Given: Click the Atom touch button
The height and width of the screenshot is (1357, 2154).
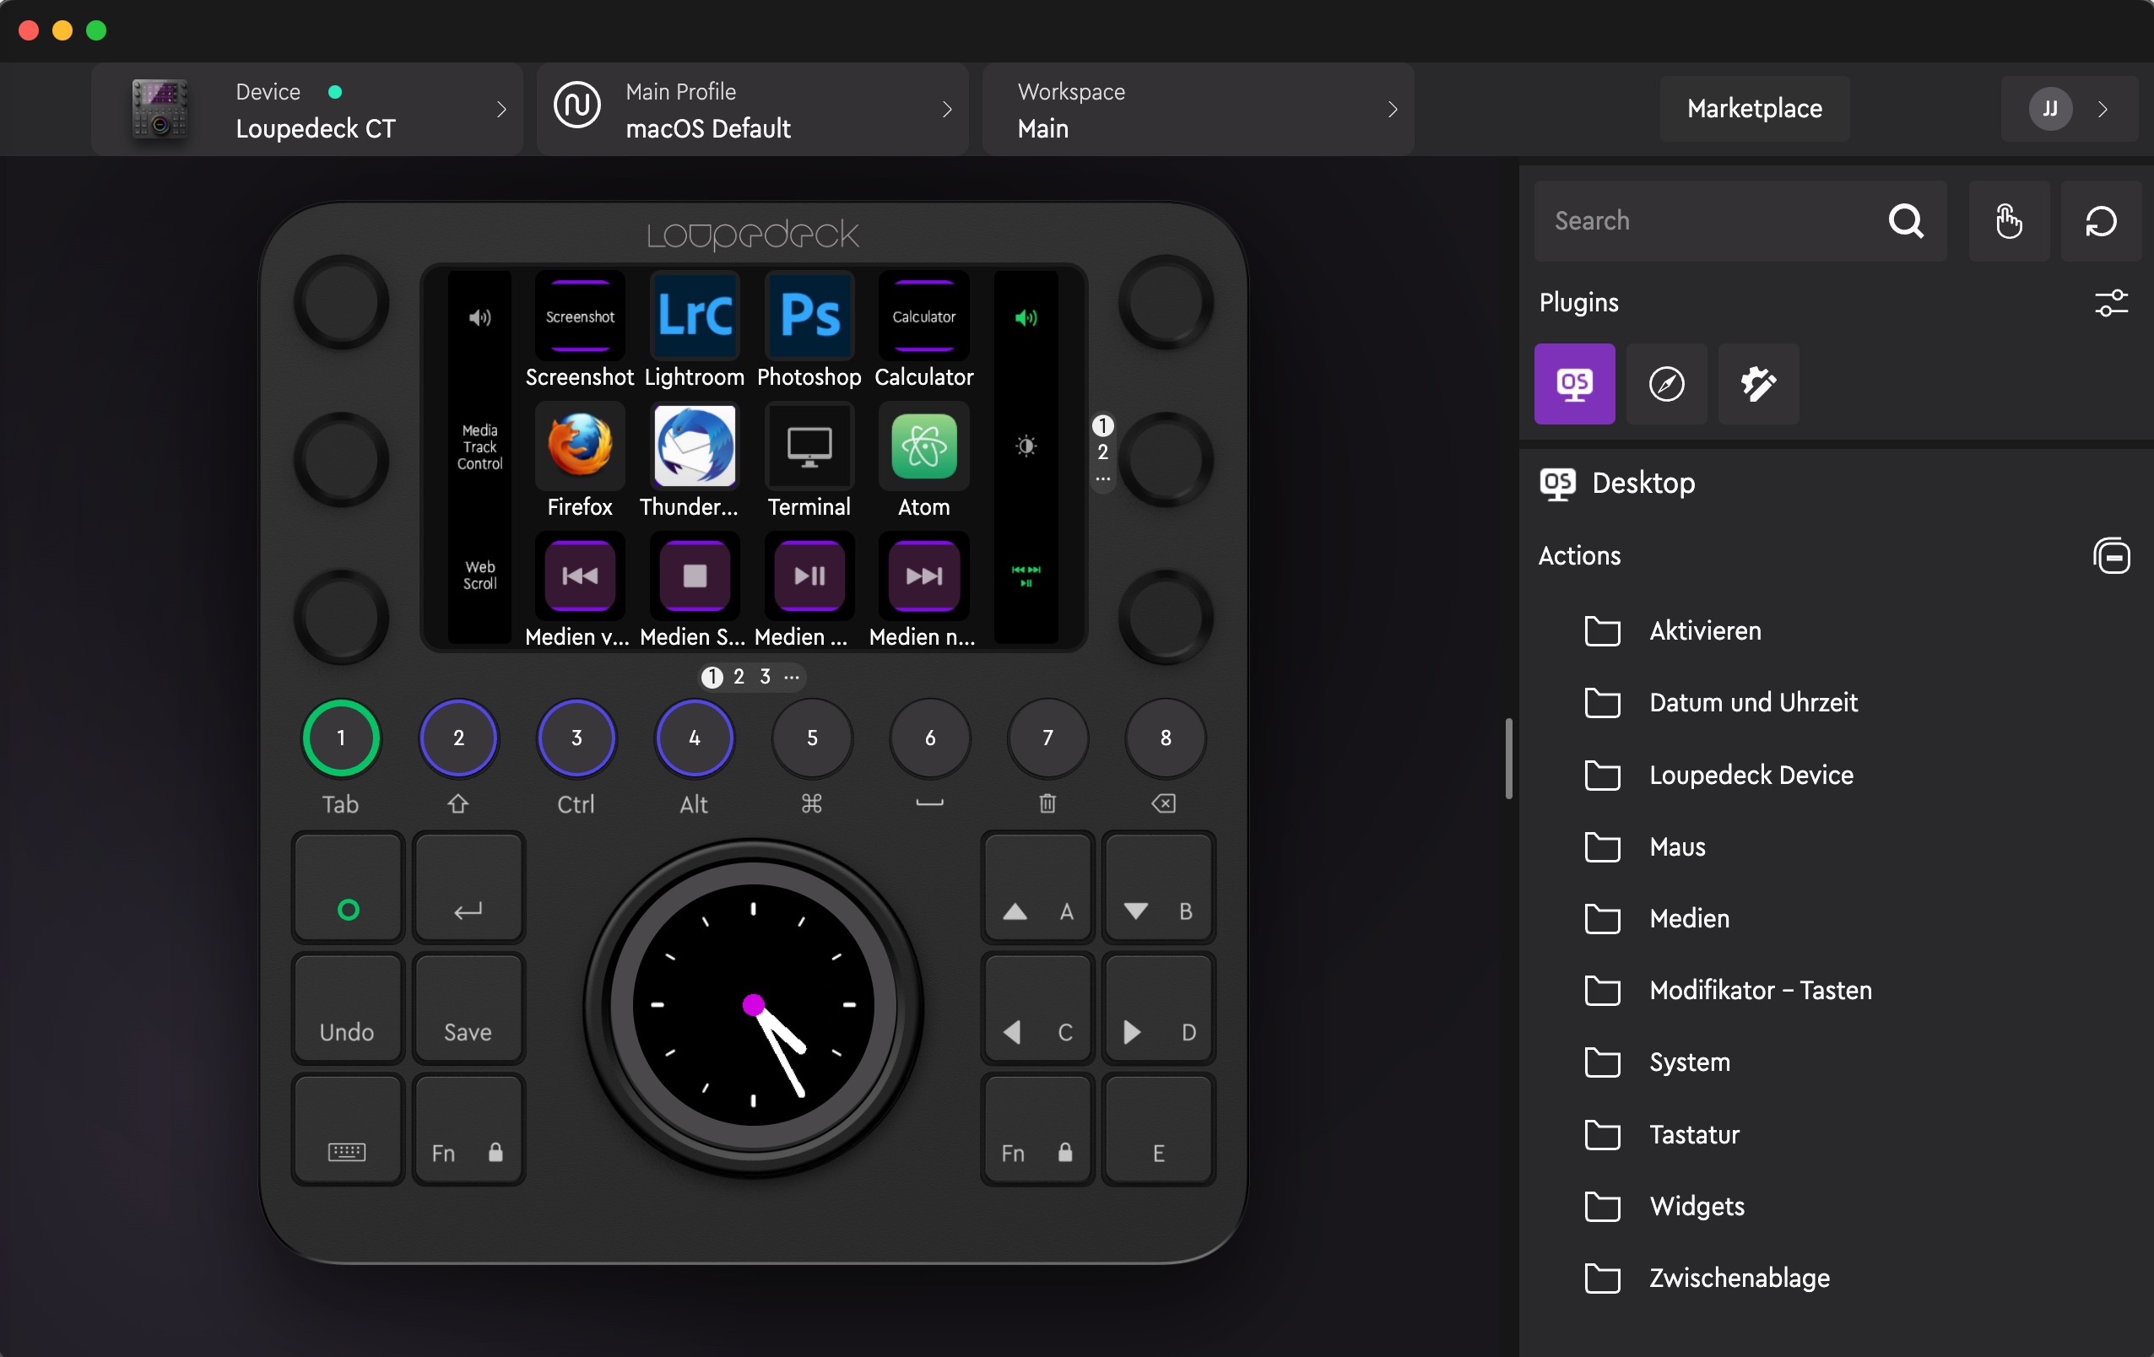Looking at the screenshot, I should 923,446.
